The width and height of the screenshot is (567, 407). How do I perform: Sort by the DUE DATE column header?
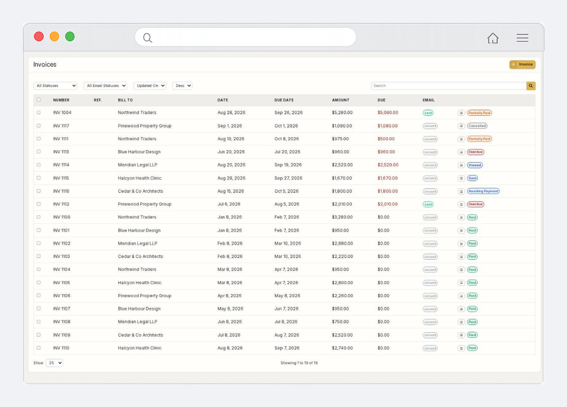(284, 100)
